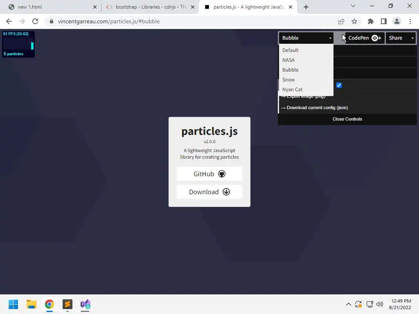Open Visual Studio from taskbar
Image resolution: width=419 pixels, height=314 pixels.
click(86, 304)
